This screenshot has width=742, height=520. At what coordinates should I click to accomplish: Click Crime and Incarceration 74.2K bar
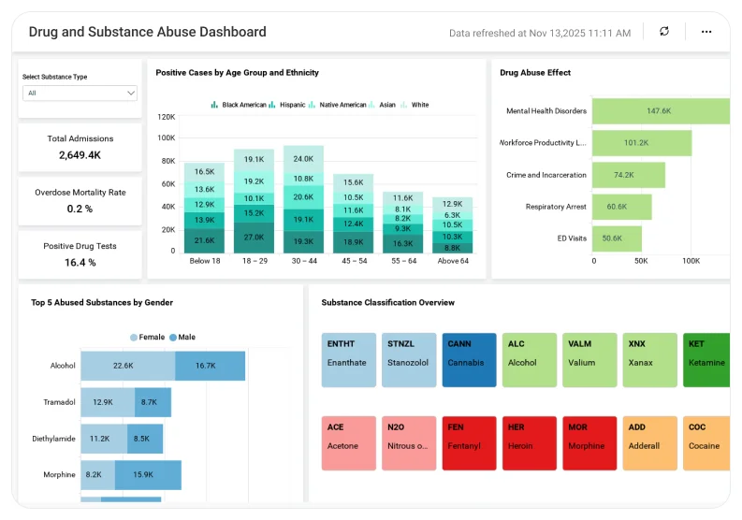pos(629,175)
